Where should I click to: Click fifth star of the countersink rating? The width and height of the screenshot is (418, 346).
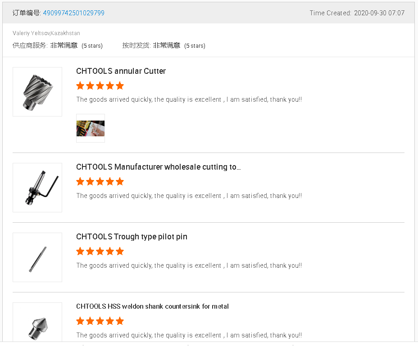coord(120,321)
